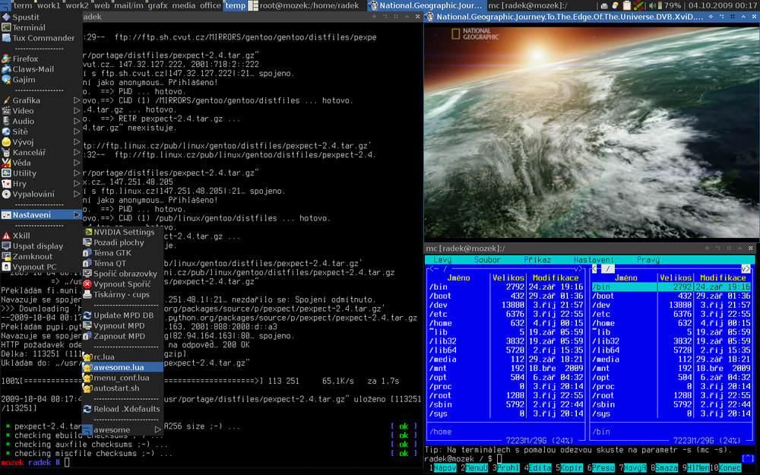Open Claws-Mail from the launcher menu
The width and height of the screenshot is (760, 475).
pos(33,69)
